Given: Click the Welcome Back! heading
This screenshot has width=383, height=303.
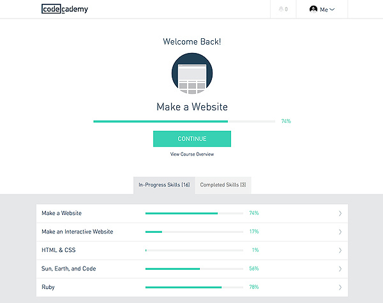Looking at the screenshot, I should point(192,41).
